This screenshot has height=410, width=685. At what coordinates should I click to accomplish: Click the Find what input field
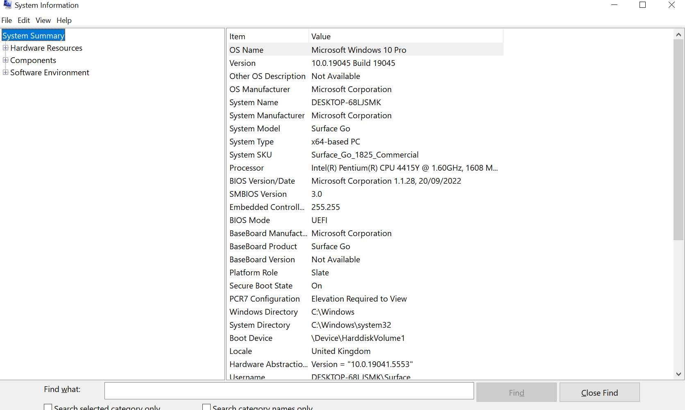coord(289,391)
